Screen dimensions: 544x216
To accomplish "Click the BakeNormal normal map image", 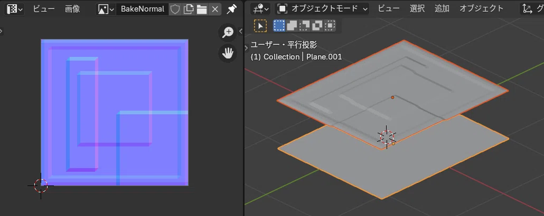I will point(115,112).
